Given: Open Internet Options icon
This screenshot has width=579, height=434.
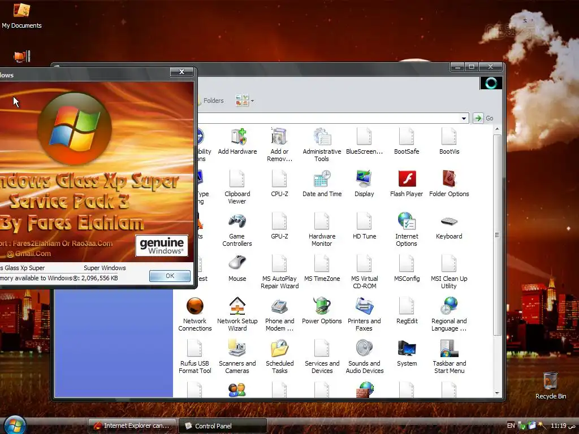Looking at the screenshot, I should pyautogui.click(x=407, y=229).
